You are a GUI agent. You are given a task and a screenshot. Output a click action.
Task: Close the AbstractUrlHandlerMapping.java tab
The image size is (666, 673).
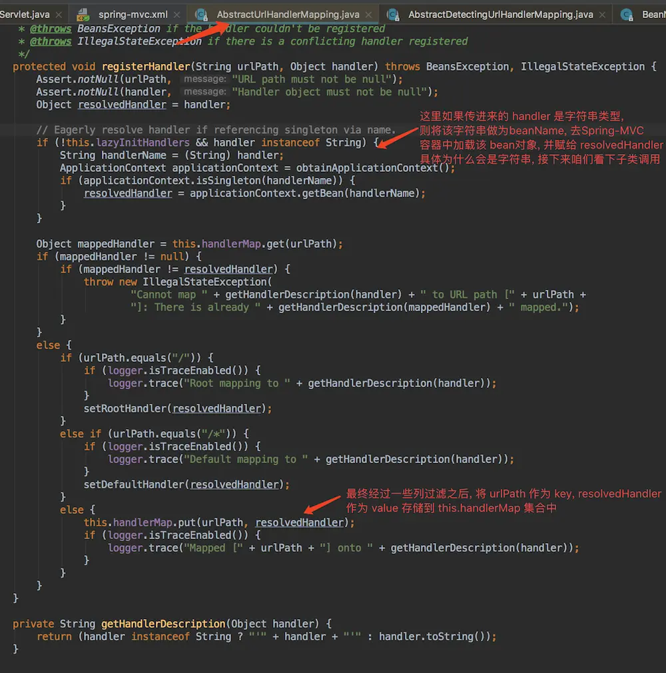(370, 14)
